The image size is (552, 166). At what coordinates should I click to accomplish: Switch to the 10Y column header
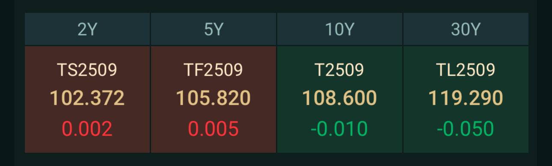click(x=340, y=29)
